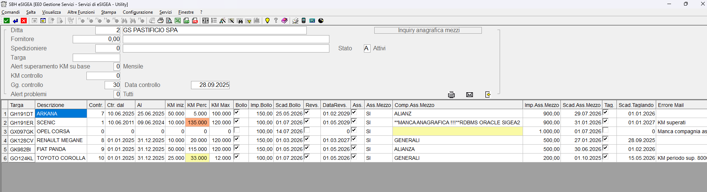Click the Excel export toolbar icon
Image resolution: width=707 pixels, height=192 pixels.
click(178, 21)
